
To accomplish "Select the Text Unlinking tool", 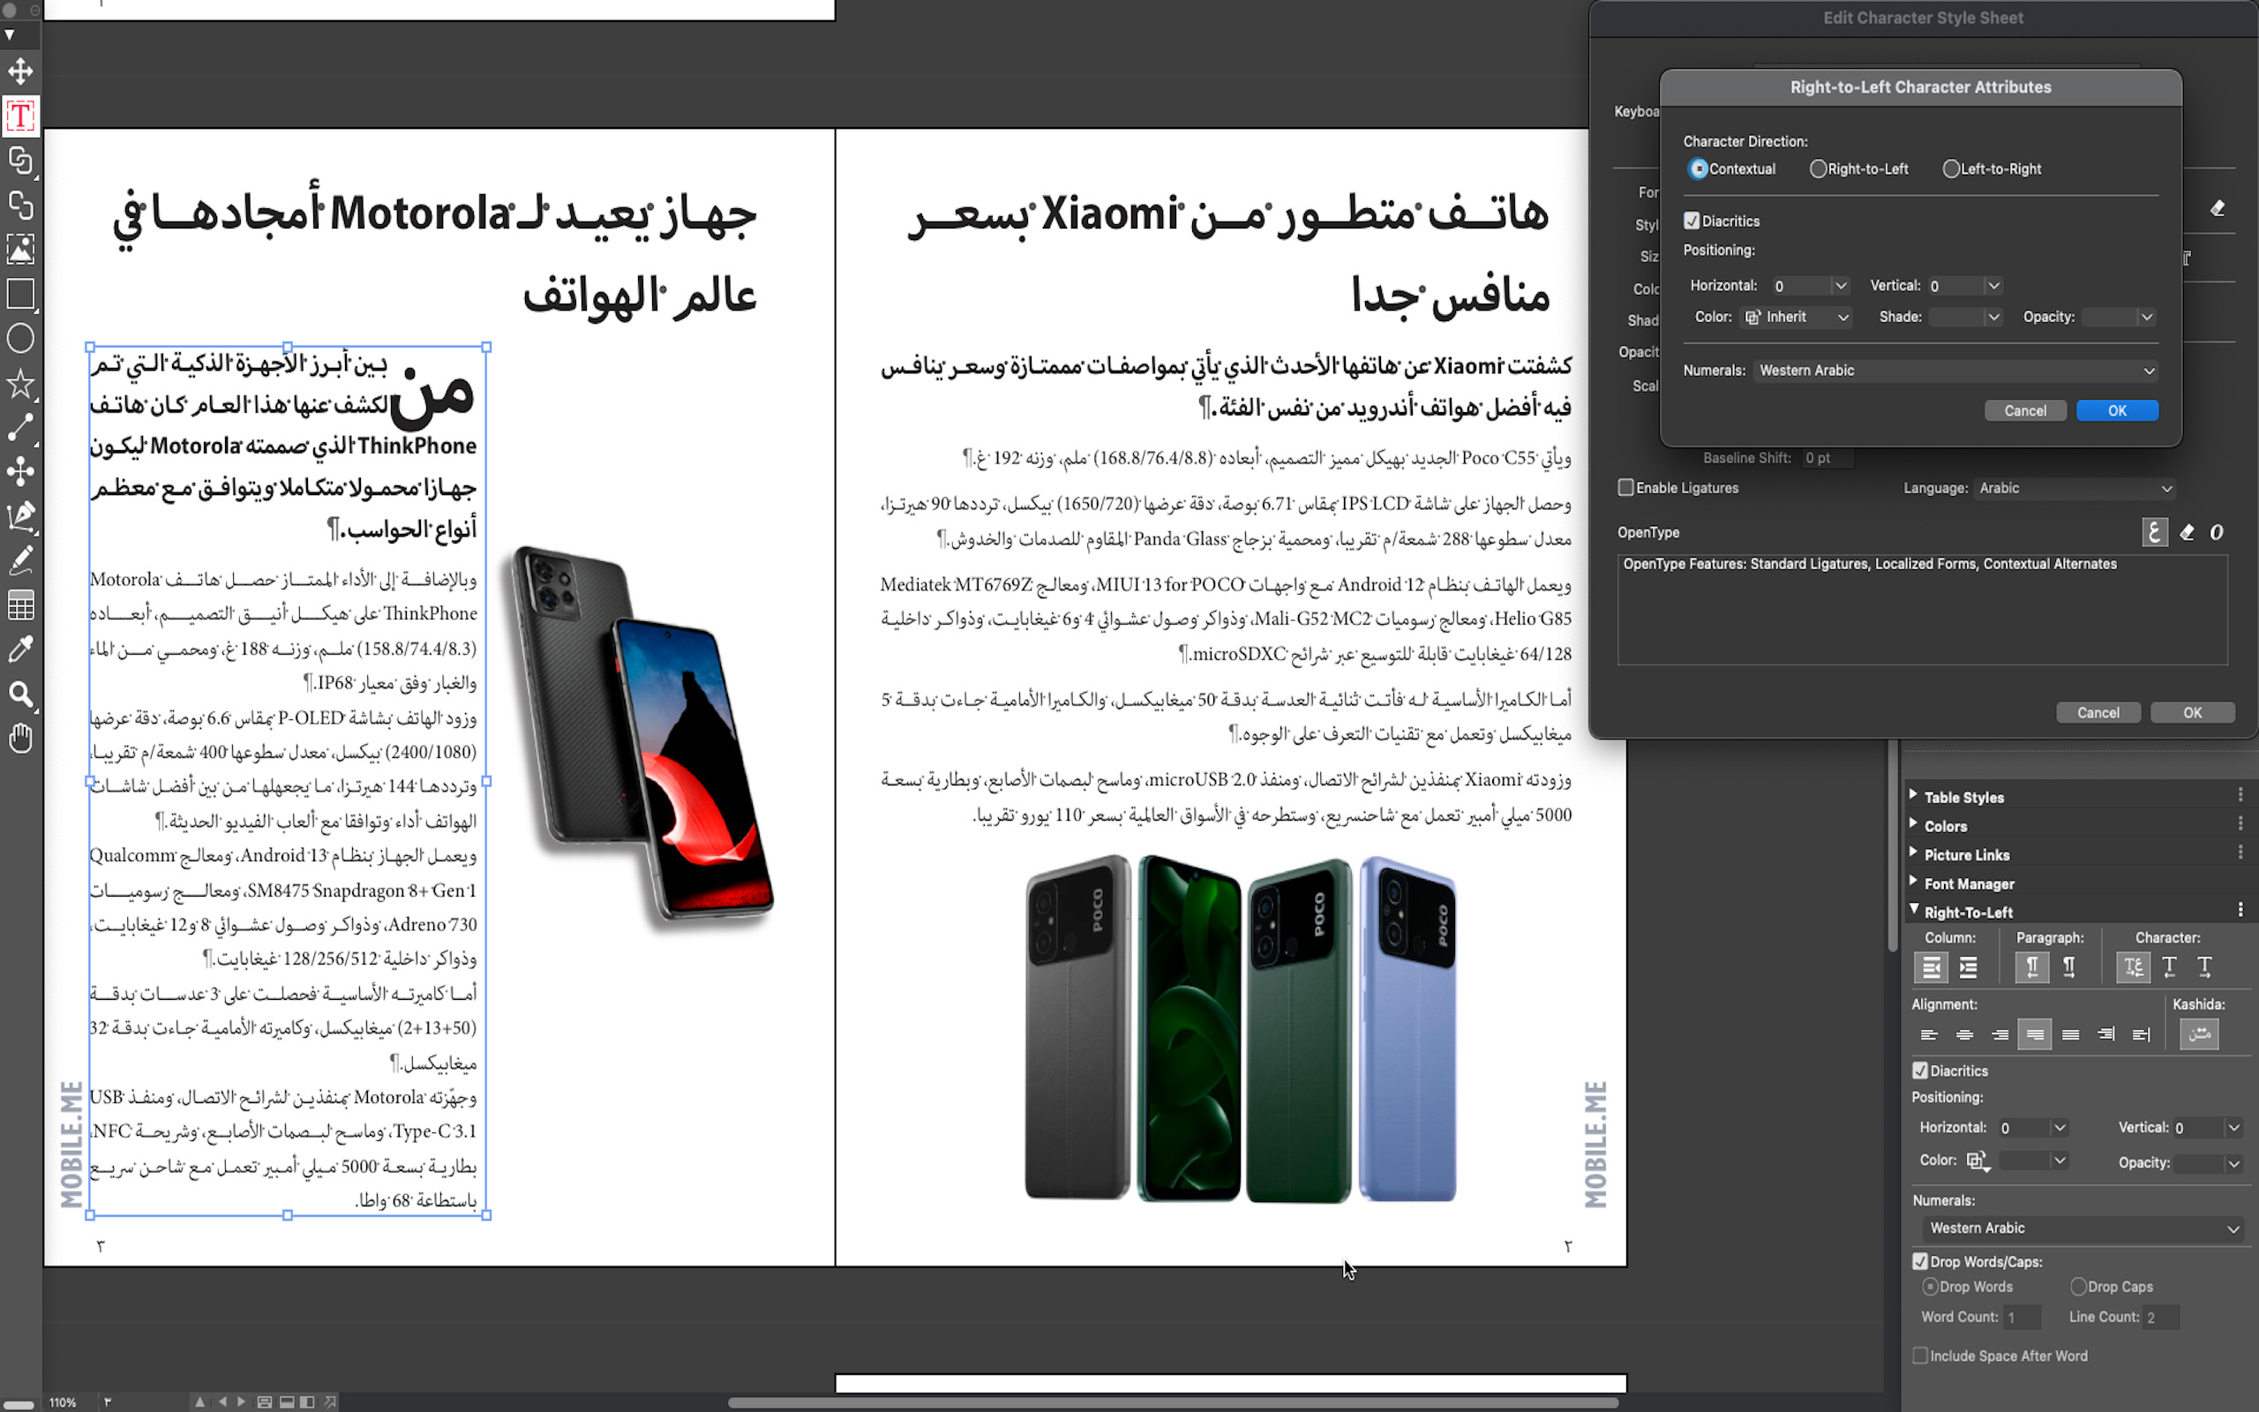I will click(x=20, y=206).
